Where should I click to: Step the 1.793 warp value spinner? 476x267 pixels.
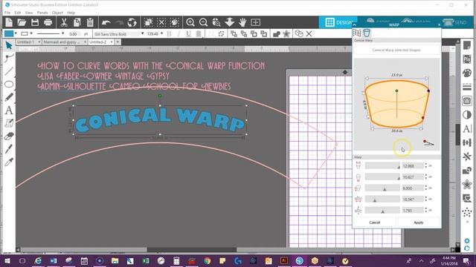tap(426, 210)
